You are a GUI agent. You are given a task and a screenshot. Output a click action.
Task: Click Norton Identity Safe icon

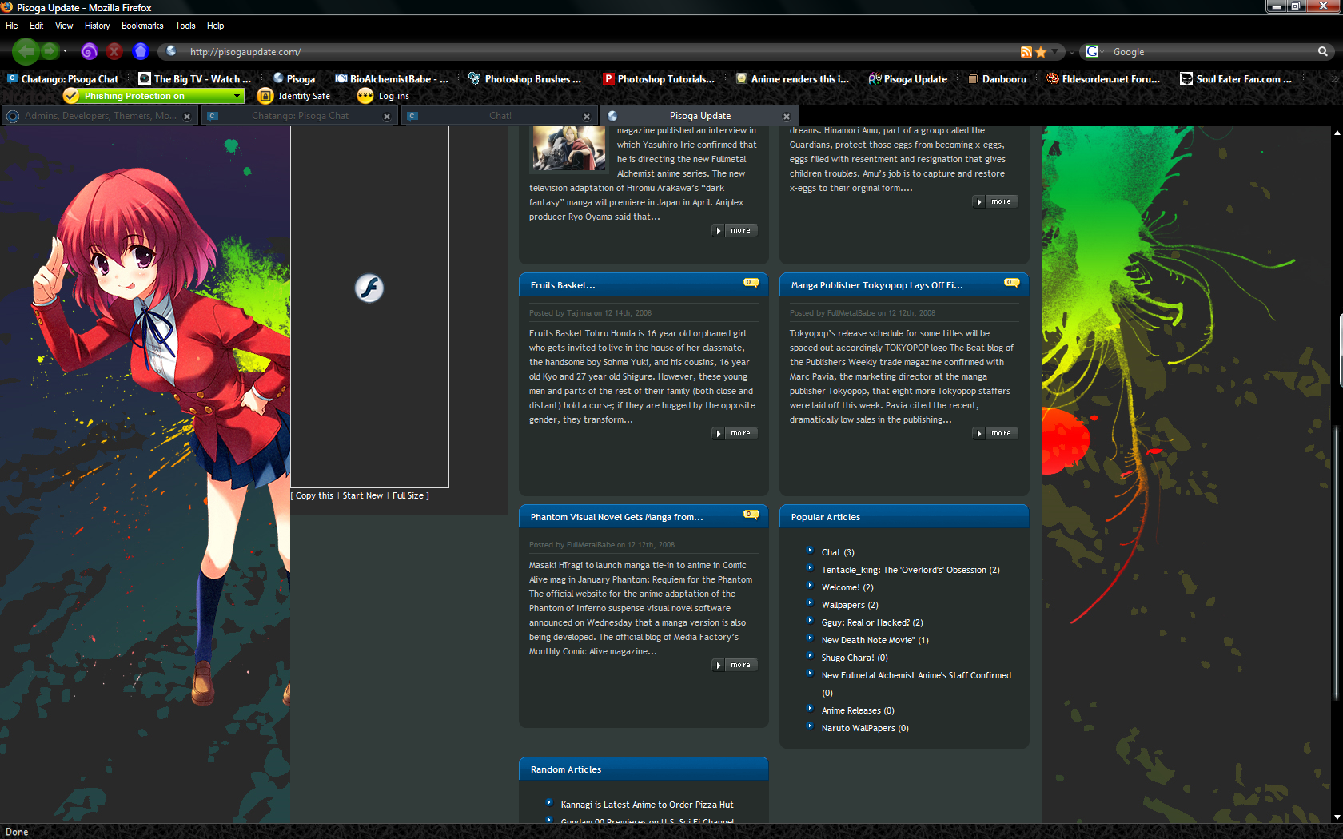[265, 96]
